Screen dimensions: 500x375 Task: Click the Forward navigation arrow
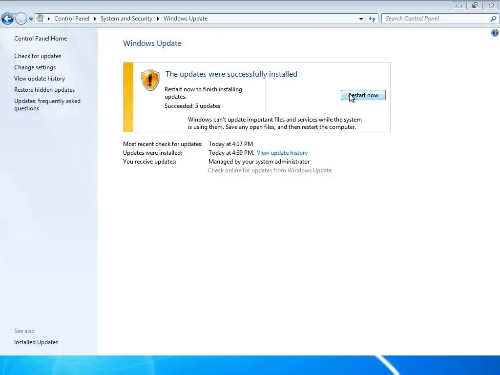[21, 19]
